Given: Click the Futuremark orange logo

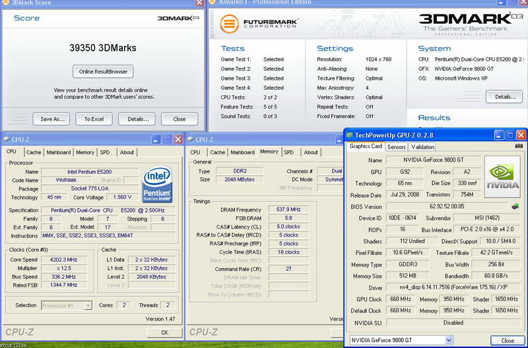Looking at the screenshot, I should (x=229, y=24).
